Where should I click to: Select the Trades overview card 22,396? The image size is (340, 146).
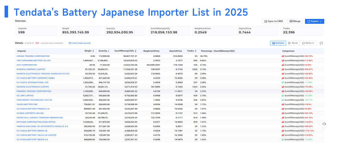pos(301,31)
